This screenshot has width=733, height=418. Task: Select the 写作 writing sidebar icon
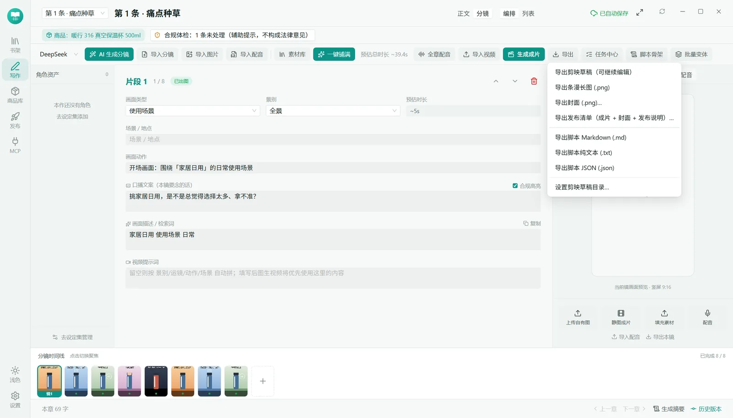(x=15, y=70)
